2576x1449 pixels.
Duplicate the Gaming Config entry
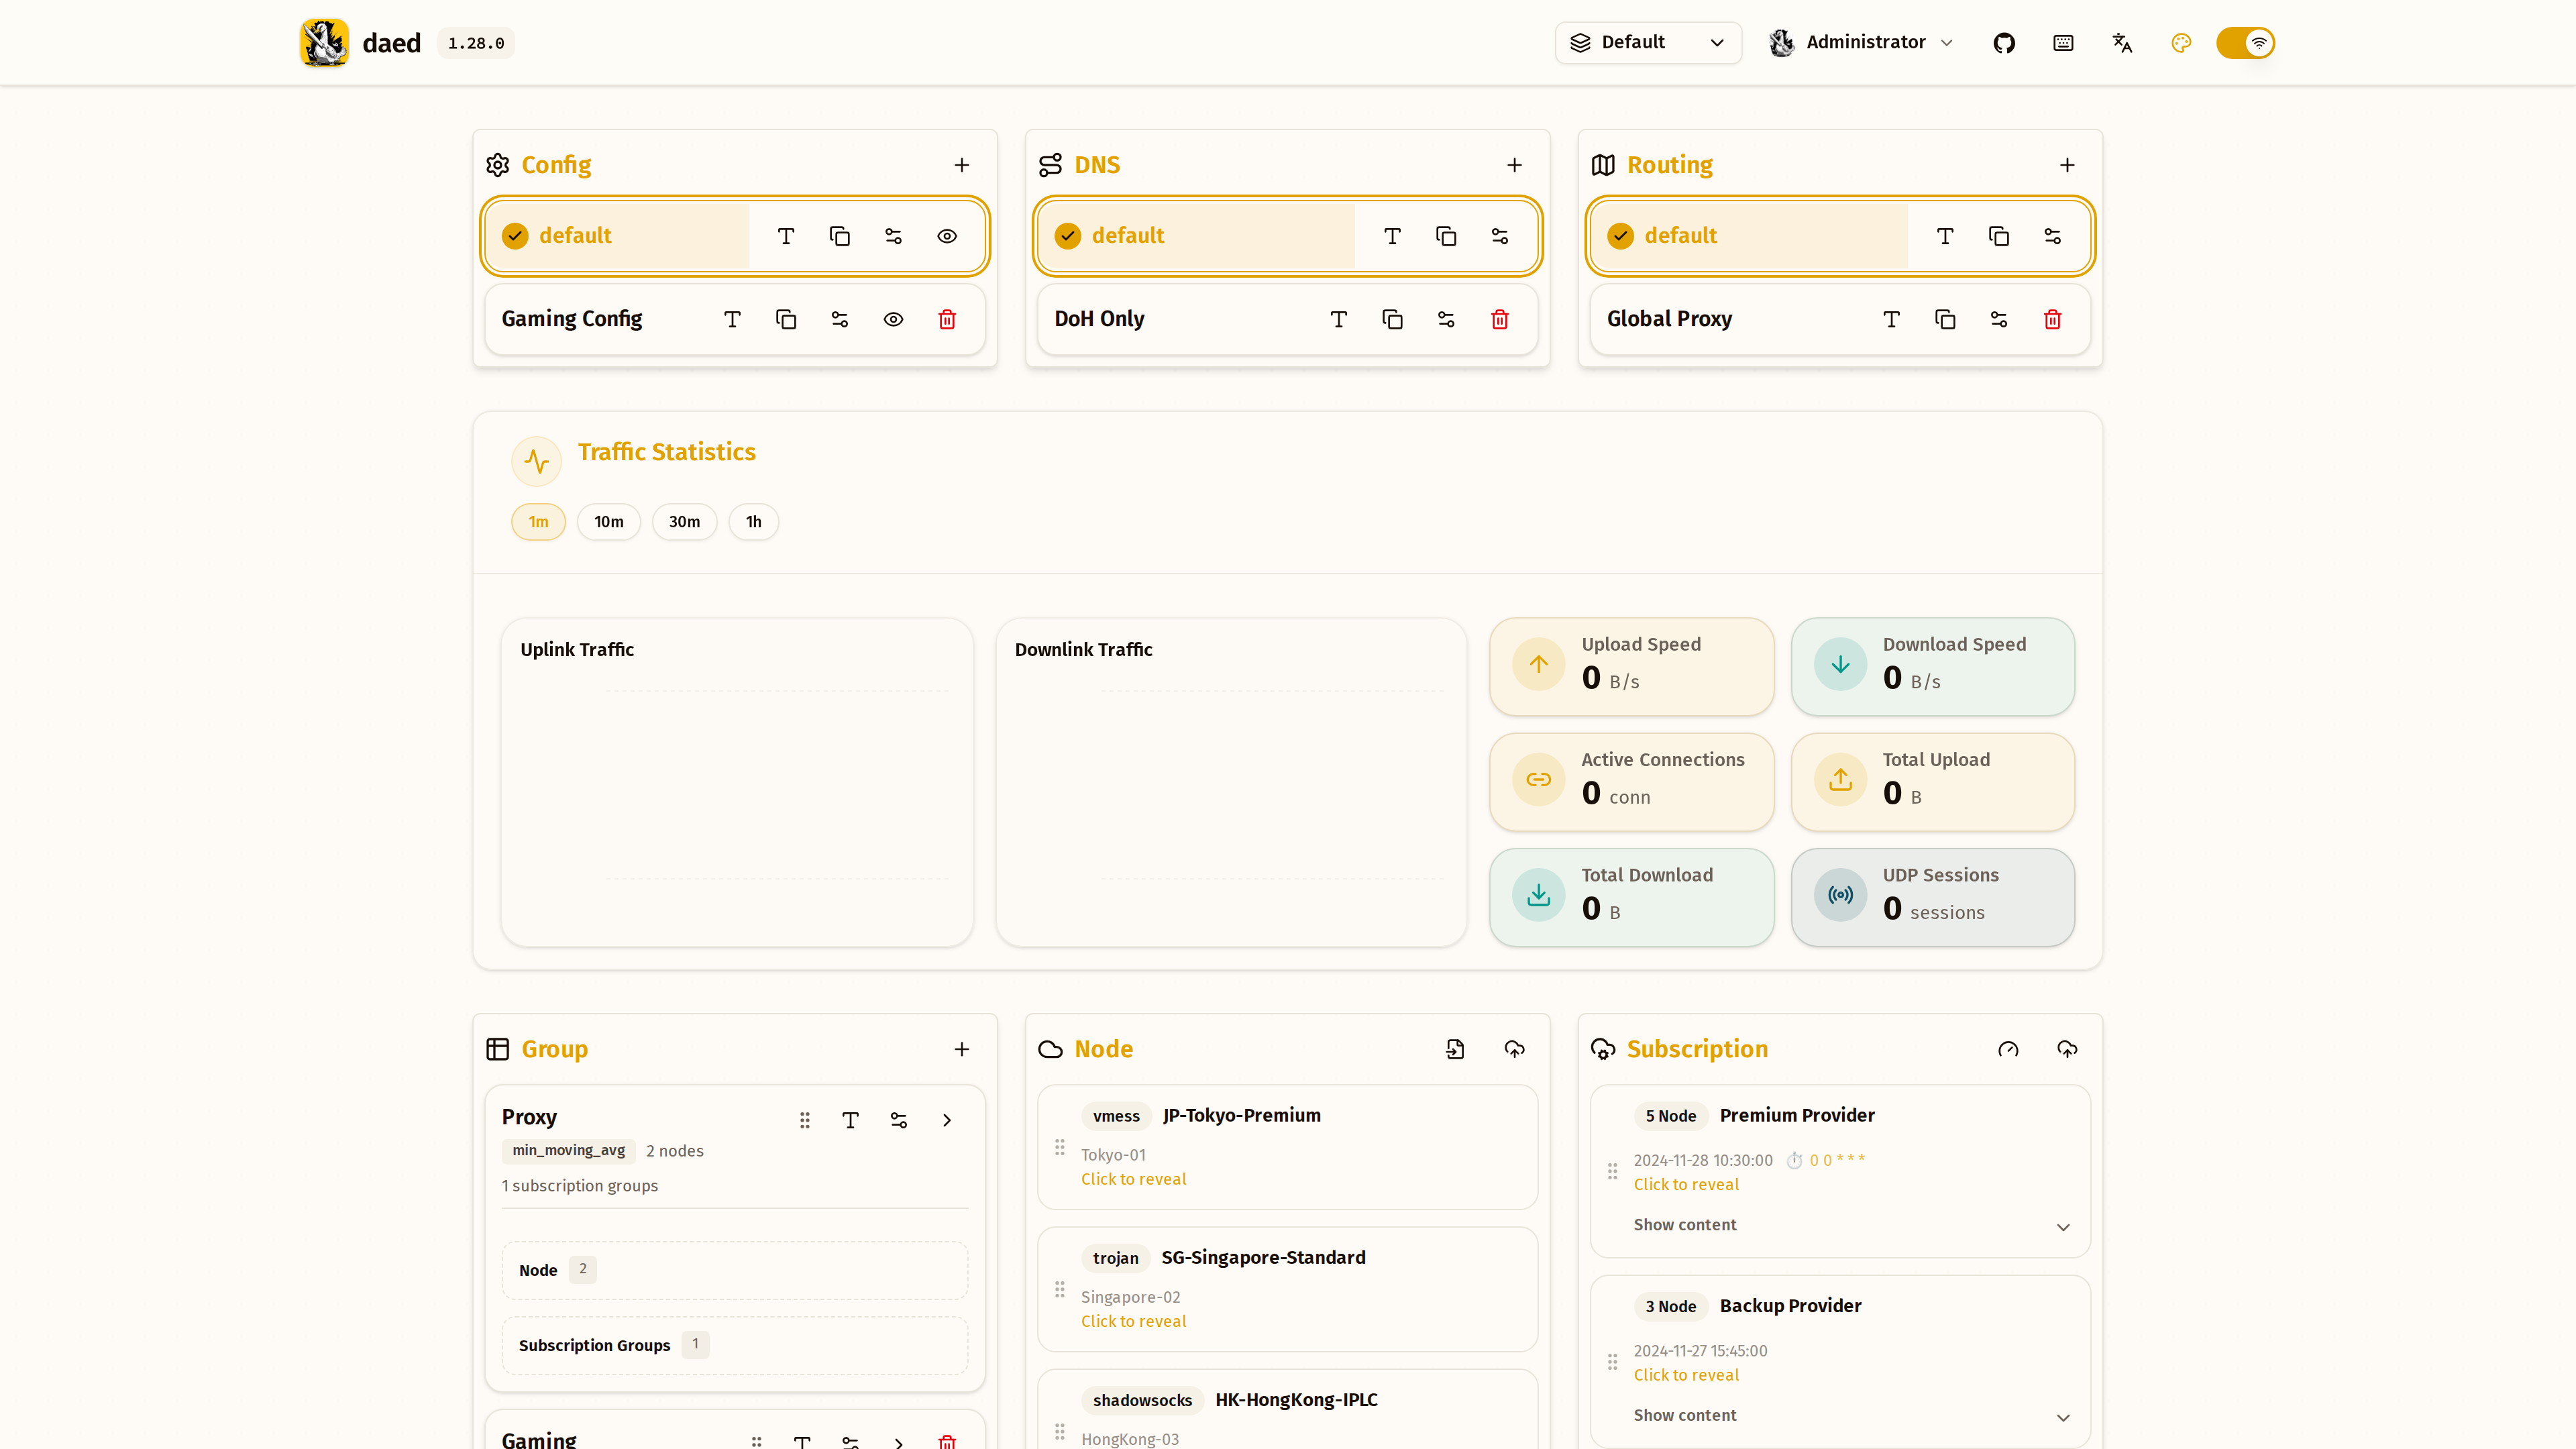tap(786, 319)
